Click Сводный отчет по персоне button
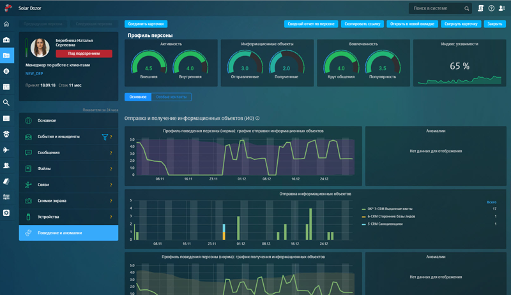The width and height of the screenshot is (511, 295). 311,24
